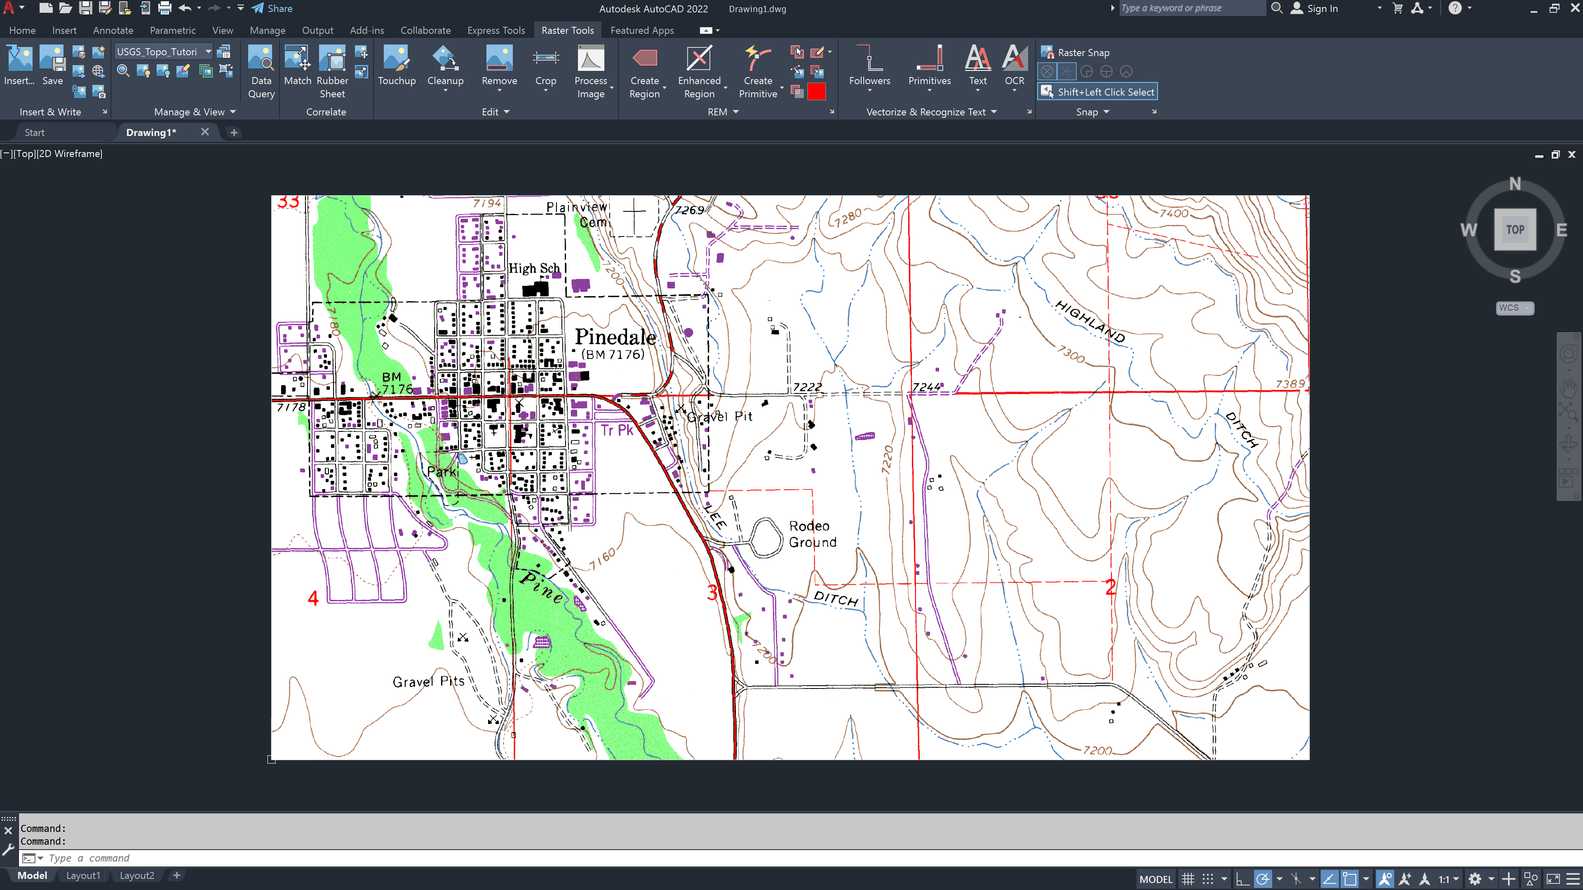
Task: Click the red REM color swatch
Action: [x=817, y=92]
